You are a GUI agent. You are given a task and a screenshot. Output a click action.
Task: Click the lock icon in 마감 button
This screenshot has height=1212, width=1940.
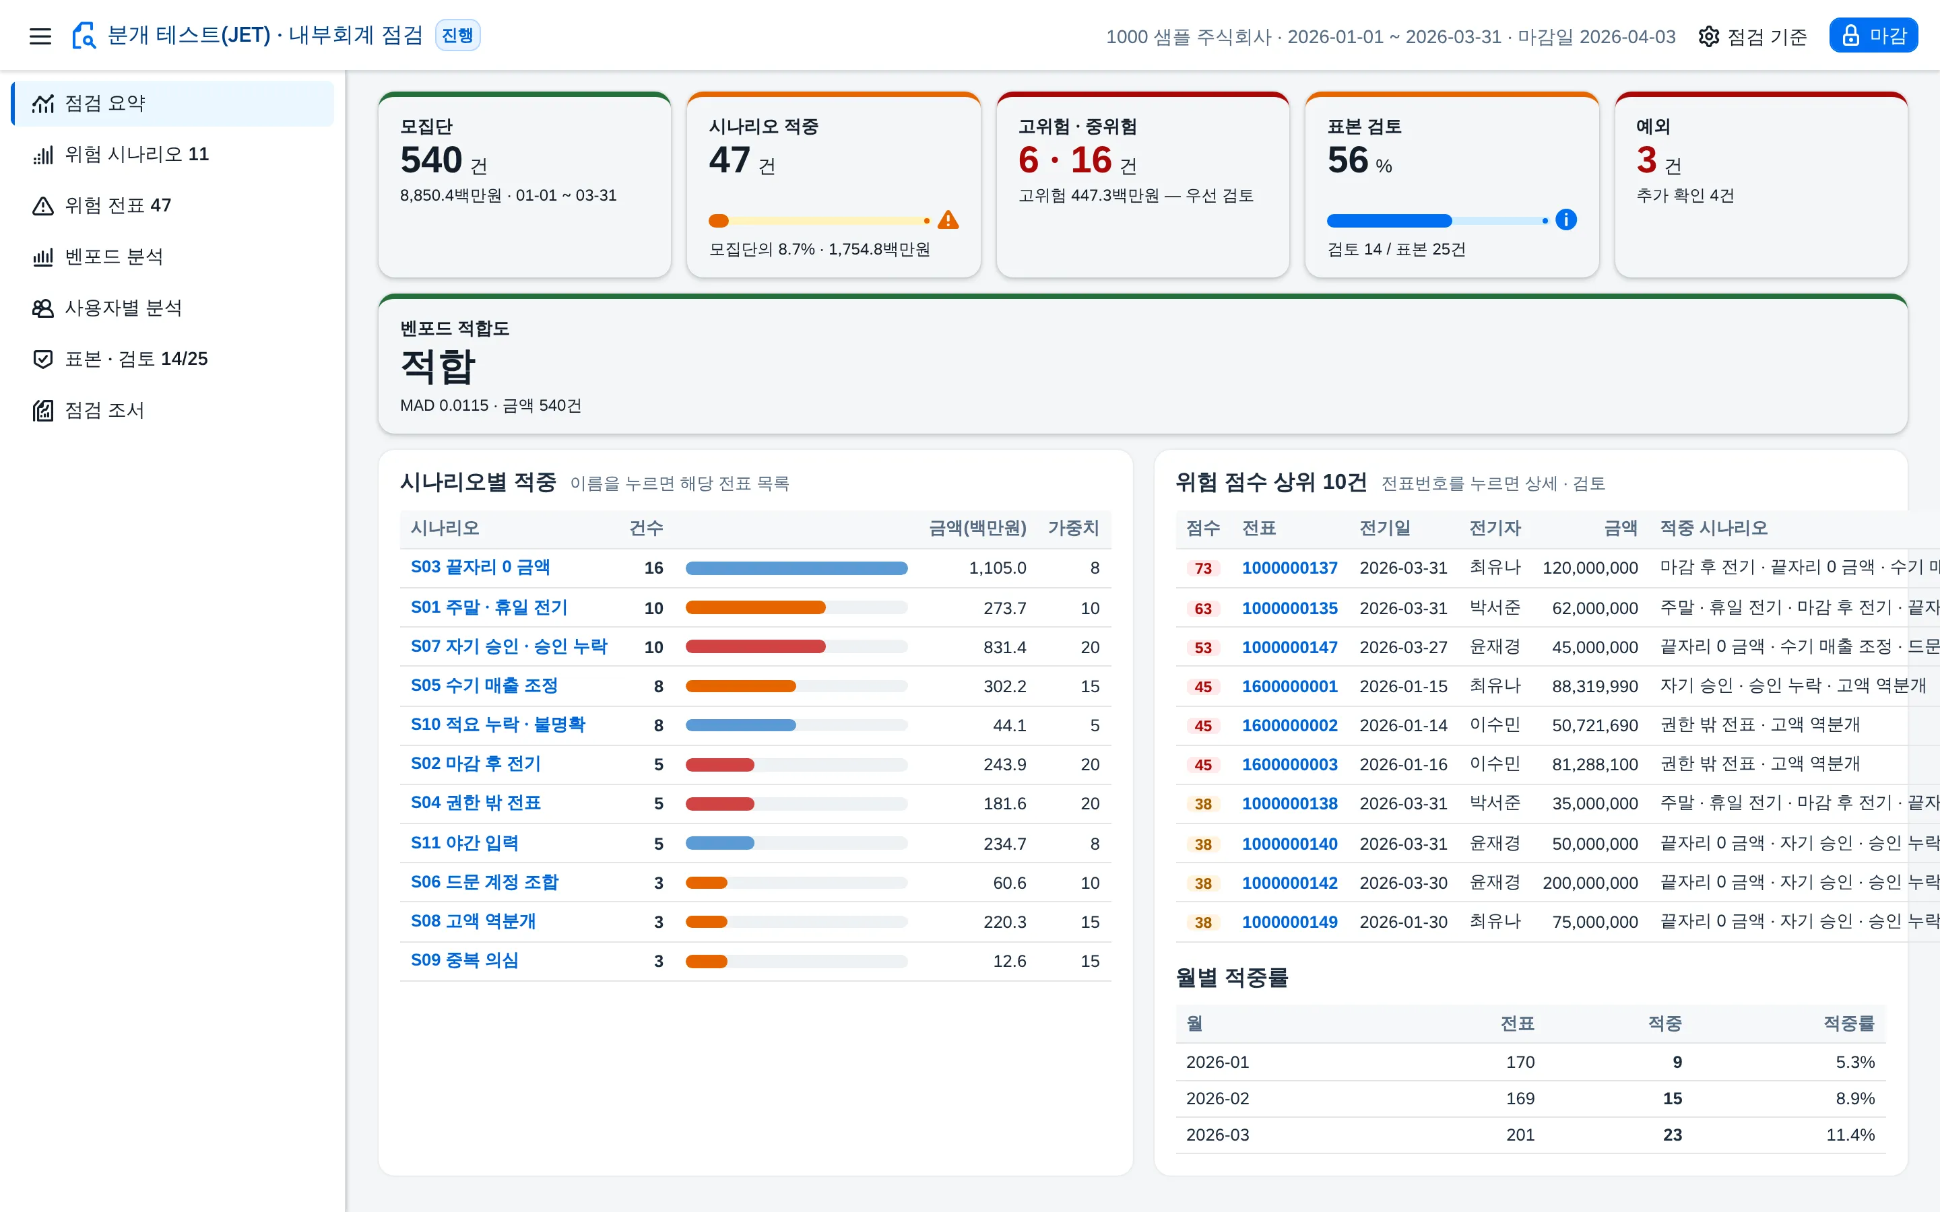click(1850, 35)
